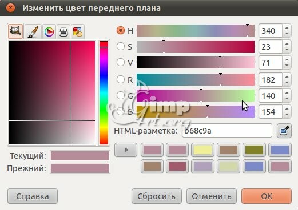Click the previous color preview bar
Viewport: 298px width, 210px height.
pyautogui.click(x=80, y=168)
